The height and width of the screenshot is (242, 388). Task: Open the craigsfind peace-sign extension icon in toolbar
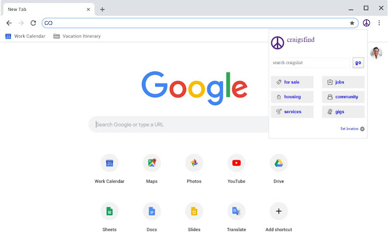(366, 23)
